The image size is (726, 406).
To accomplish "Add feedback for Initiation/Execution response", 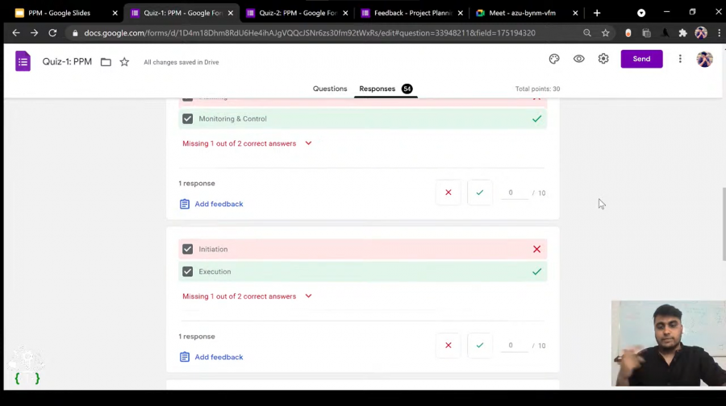I will (x=219, y=357).
